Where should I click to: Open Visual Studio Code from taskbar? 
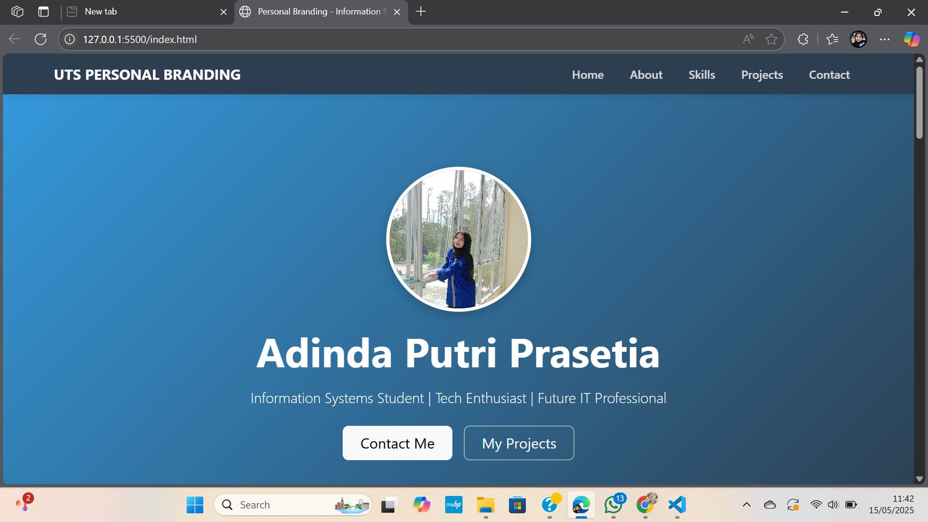coord(677,505)
